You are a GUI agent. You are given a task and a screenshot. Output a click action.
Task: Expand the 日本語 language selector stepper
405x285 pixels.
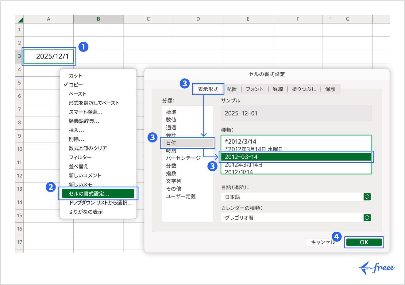click(368, 197)
